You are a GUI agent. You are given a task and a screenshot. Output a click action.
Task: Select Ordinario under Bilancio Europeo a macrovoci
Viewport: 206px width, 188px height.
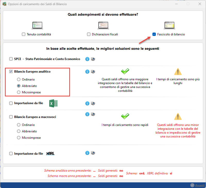coord(19,125)
